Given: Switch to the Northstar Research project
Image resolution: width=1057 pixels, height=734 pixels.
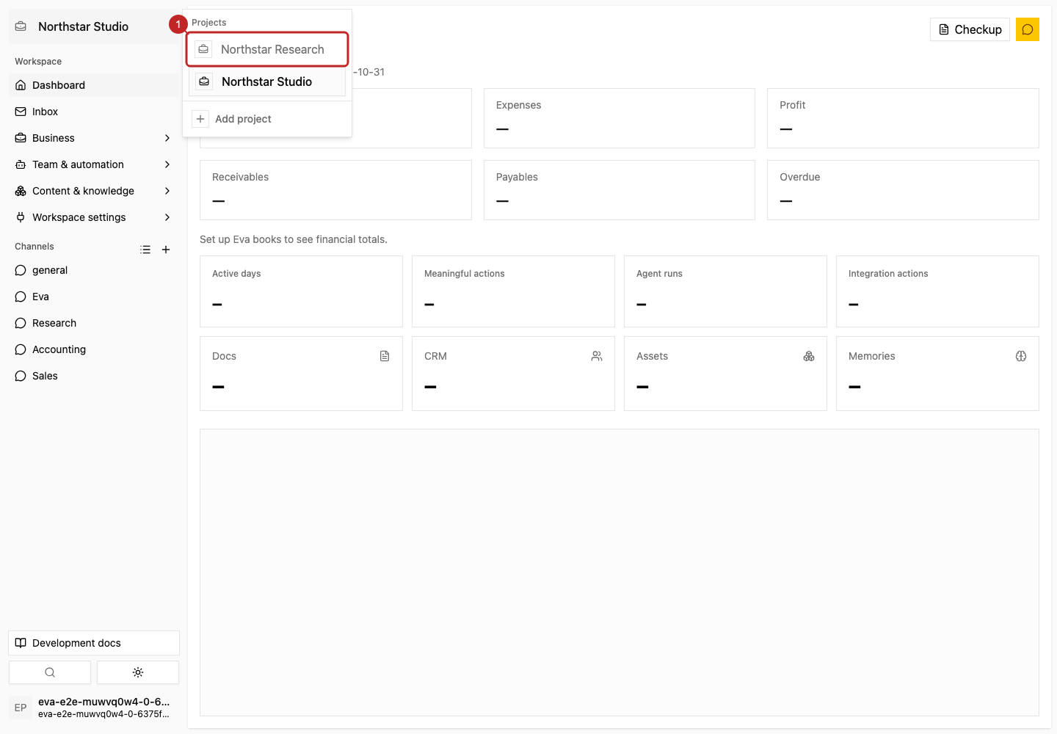Looking at the screenshot, I should (267, 49).
